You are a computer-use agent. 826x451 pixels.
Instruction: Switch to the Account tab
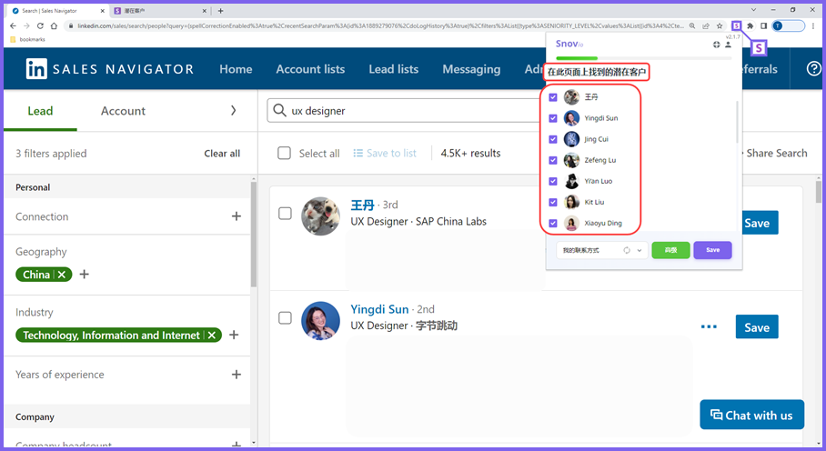[124, 111]
